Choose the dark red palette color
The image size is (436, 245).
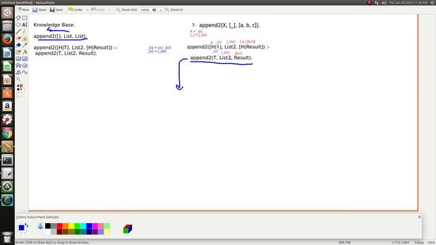(59, 231)
